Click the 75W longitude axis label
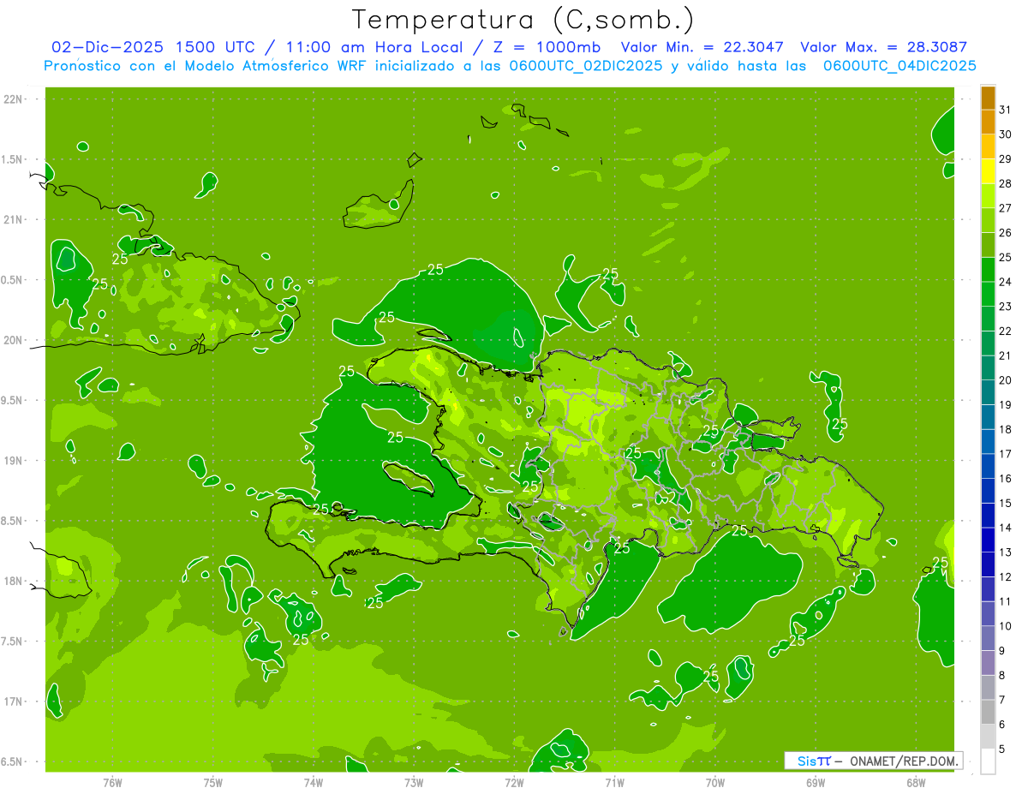Image resolution: width=1028 pixels, height=794 pixels. (213, 783)
